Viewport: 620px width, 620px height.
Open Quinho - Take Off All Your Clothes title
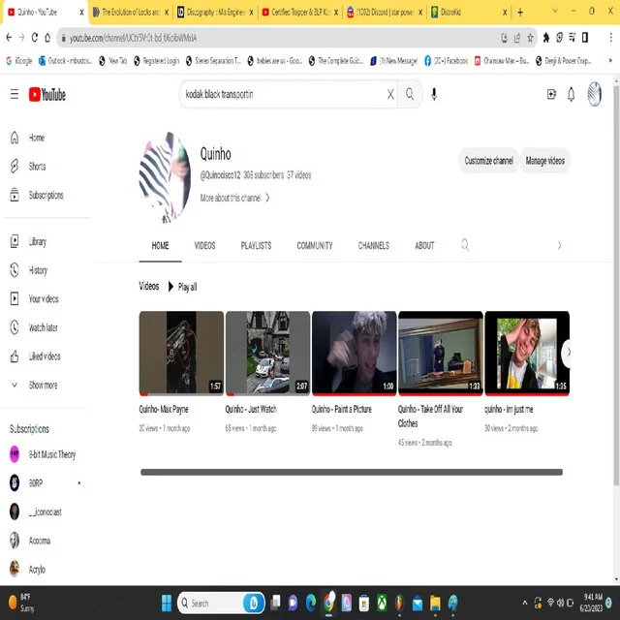coord(430,416)
